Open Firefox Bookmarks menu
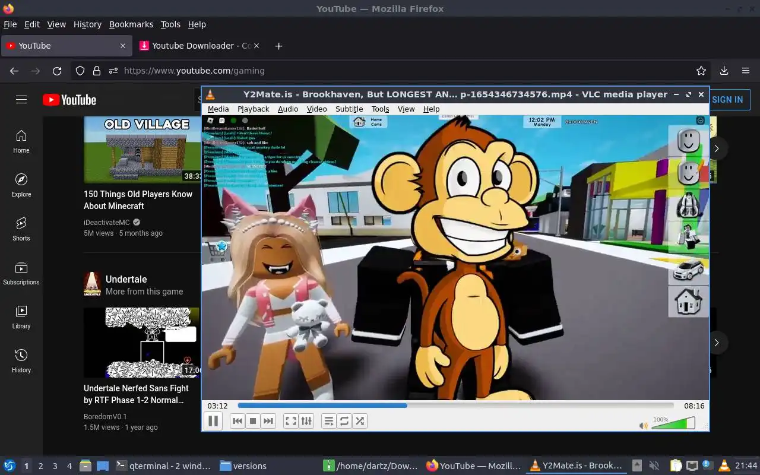The image size is (760, 475). (131, 24)
